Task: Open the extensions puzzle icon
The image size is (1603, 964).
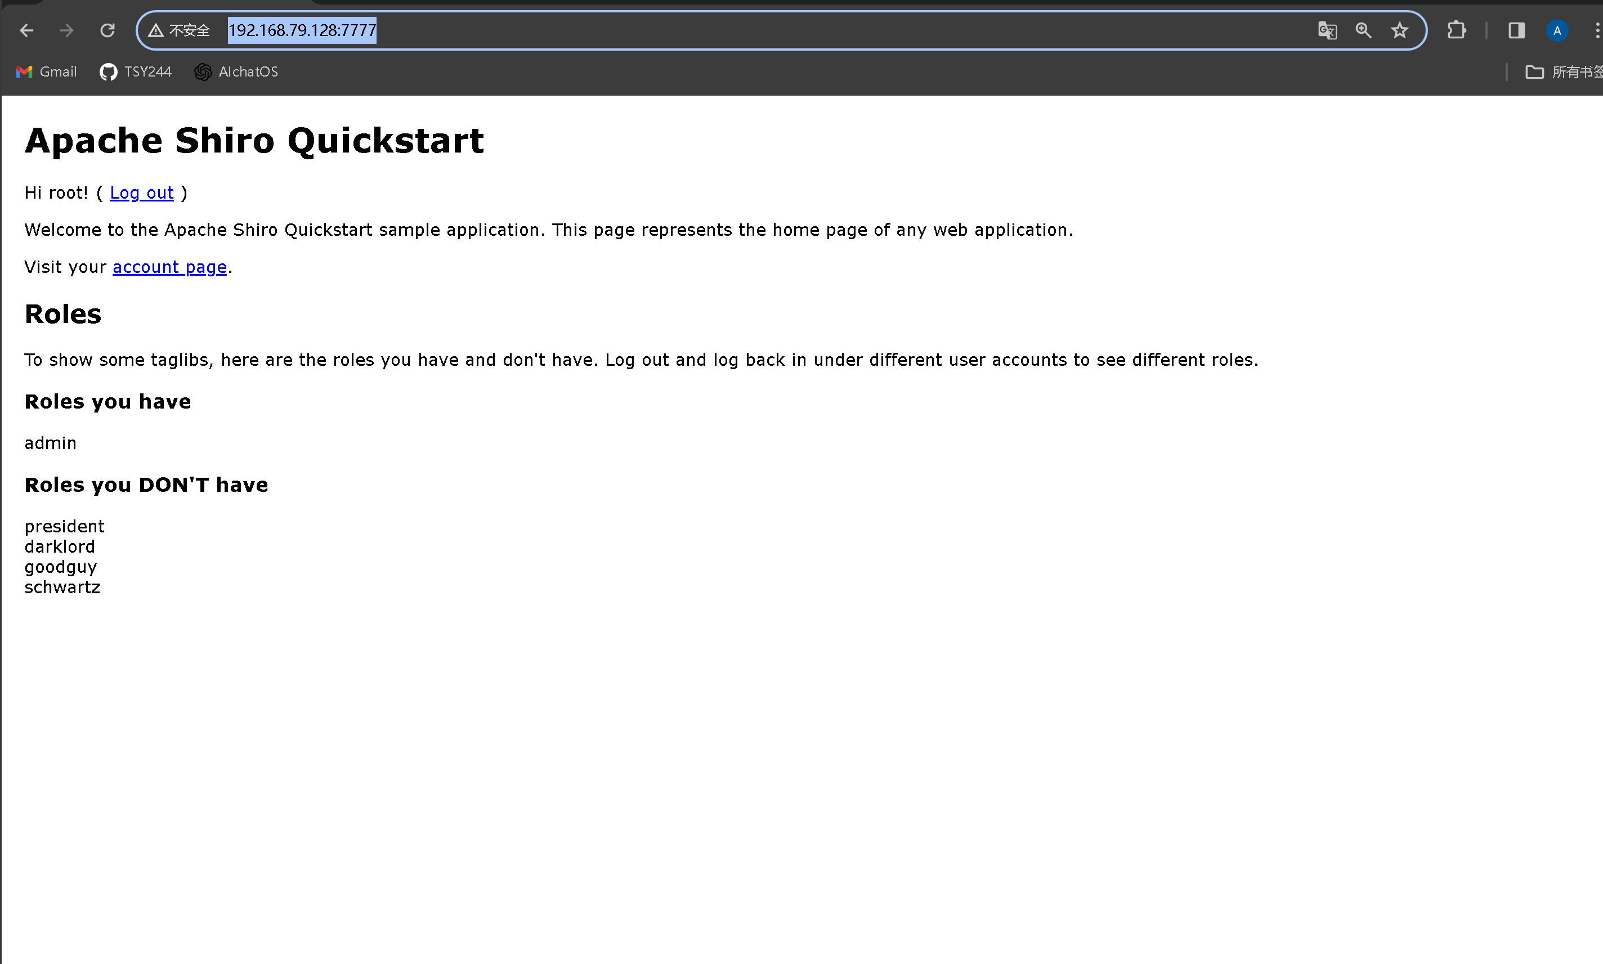Action: [1456, 30]
